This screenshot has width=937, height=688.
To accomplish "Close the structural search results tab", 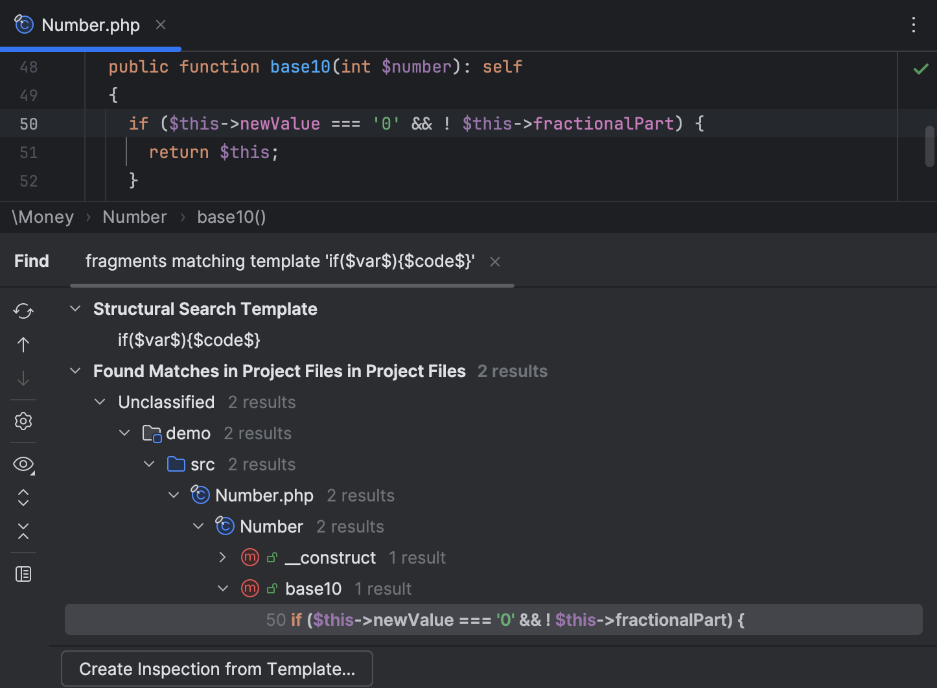I will pos(494,261).
